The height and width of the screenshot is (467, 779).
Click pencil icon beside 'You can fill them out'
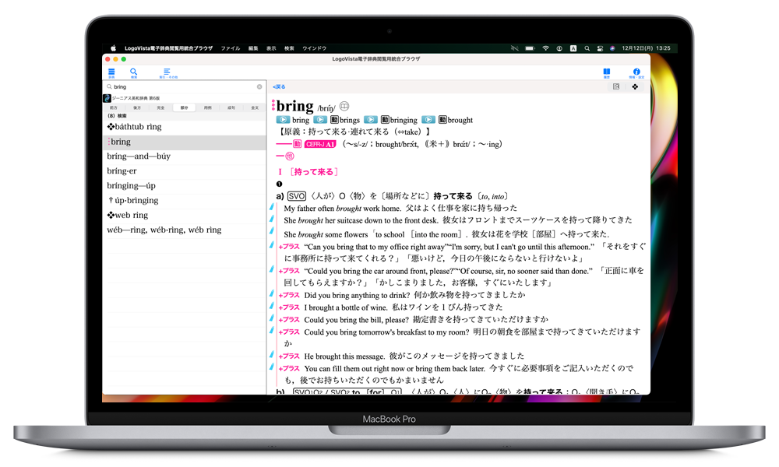(x=272, y=367)
